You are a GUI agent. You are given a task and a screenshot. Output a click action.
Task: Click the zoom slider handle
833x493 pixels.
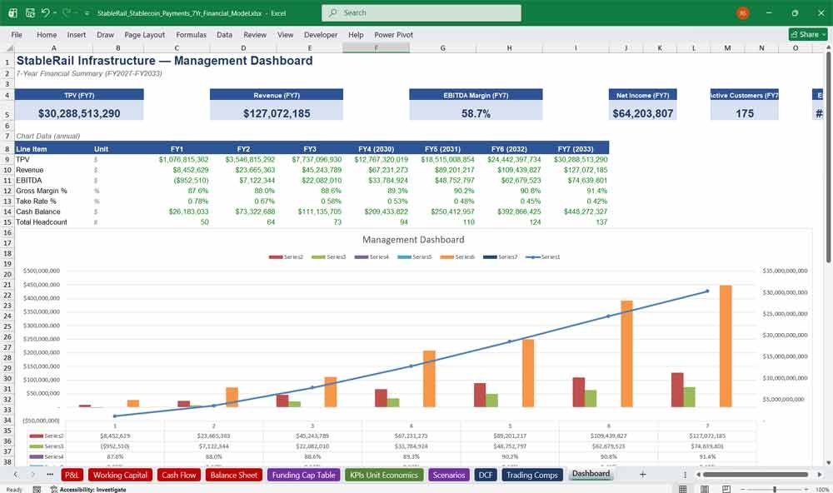(x=775, y=489)
